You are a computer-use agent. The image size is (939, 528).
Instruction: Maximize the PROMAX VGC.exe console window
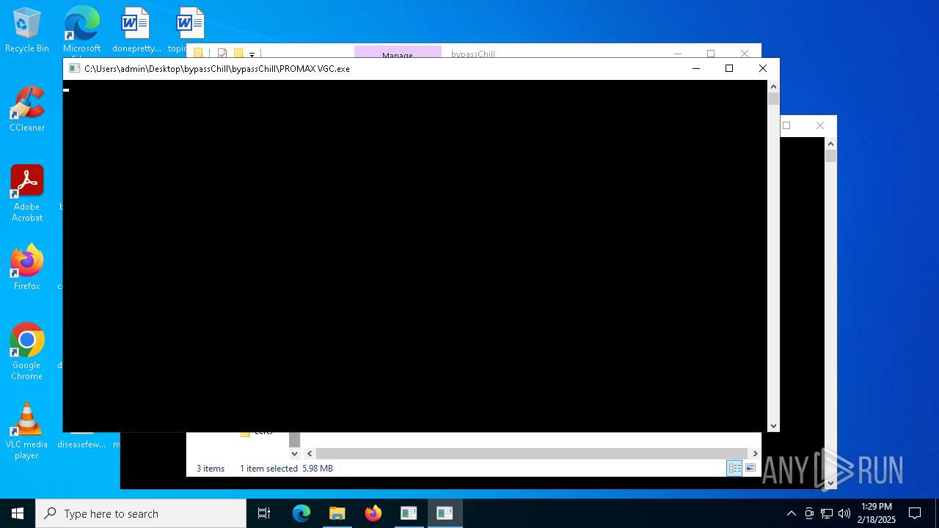click(729, 68)
